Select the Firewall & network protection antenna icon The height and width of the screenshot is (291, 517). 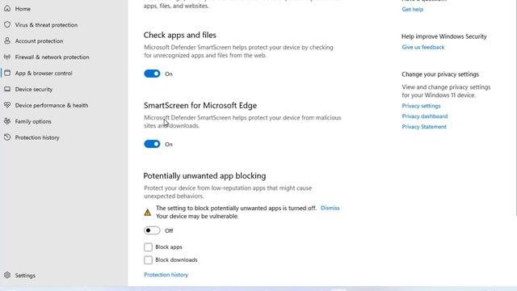tap(7, 57)
